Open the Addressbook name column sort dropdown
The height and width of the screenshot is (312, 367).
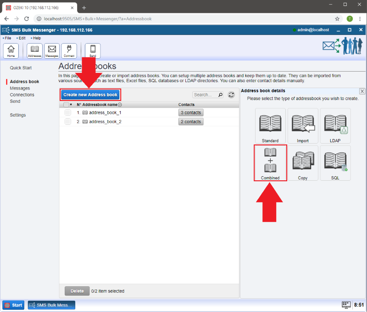coord(120,105)
